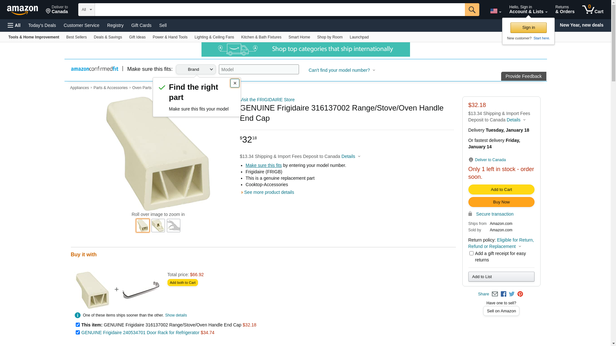This screenshot has width=616, height=346.
Task: Select the hand-holding-part product thumbnail
Action: pyautogui.click(x=174, y=226)
